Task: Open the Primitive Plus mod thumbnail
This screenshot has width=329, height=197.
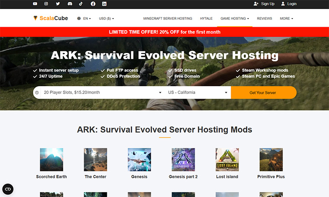Action: [x=271, y=159]
